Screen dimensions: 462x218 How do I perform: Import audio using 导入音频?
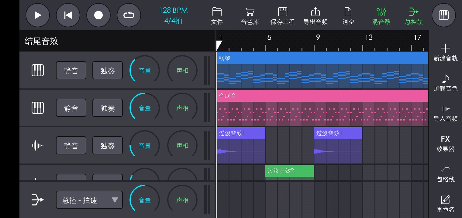click(x=446, y=113)
